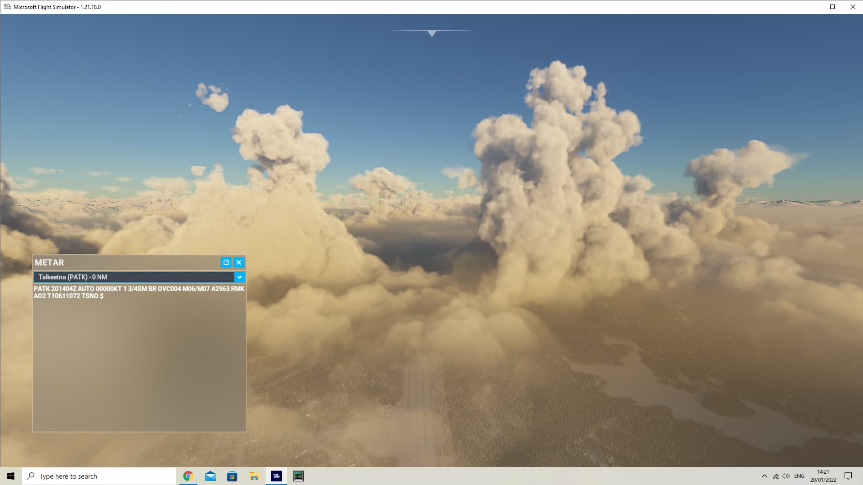Image resolution: width=863 pixels, height=485 pixels.
Task: Open File Explorer from the taskbar
Action: (x=254, y=476)
